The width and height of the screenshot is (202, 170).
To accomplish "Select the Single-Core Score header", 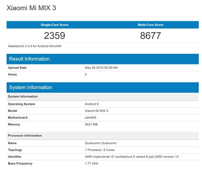I will [x=55, y=25].
